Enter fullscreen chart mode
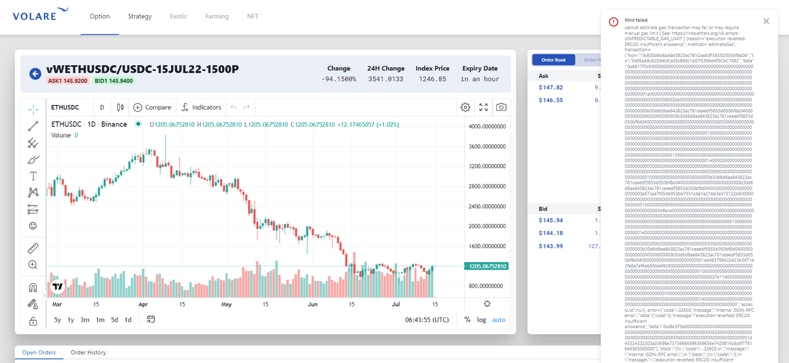This screenshot has width=789, height=363. click(x=483, y=107)
